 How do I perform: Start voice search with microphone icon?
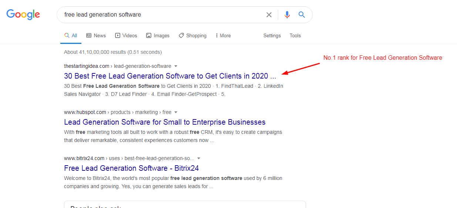point(287,15)
